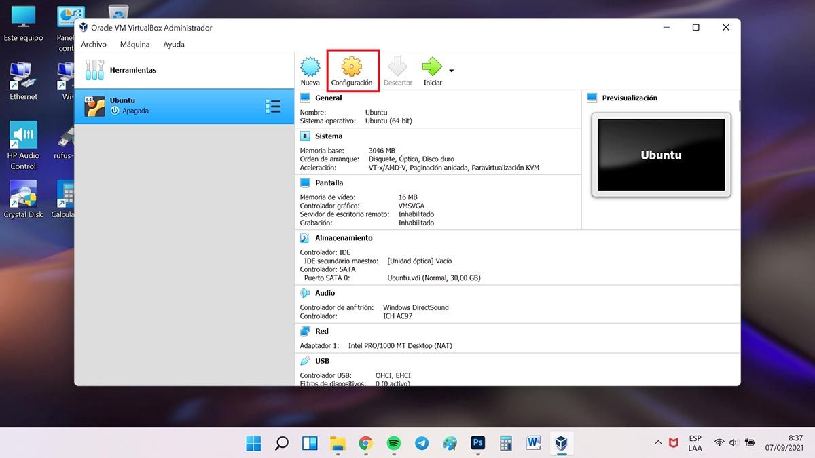Show hidden system tray icons chevron
This screenshot has width=815, height=458.
point(657,443)
